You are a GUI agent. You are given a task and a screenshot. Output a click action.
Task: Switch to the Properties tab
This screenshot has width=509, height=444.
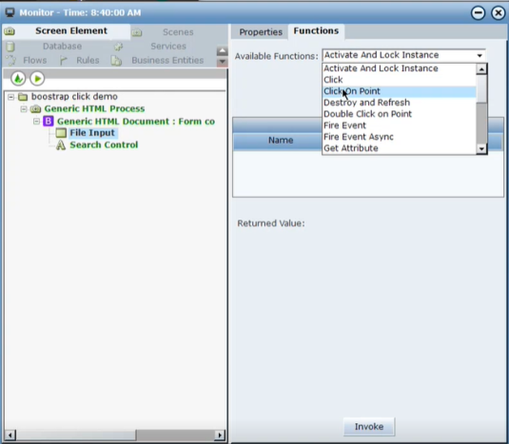pyautogui.click(x=261, y=32)
